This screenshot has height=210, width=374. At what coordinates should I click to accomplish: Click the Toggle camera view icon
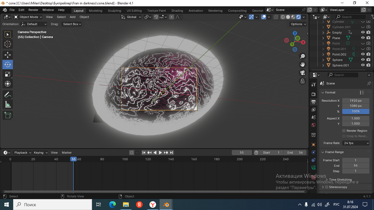[x=303, y=73]
